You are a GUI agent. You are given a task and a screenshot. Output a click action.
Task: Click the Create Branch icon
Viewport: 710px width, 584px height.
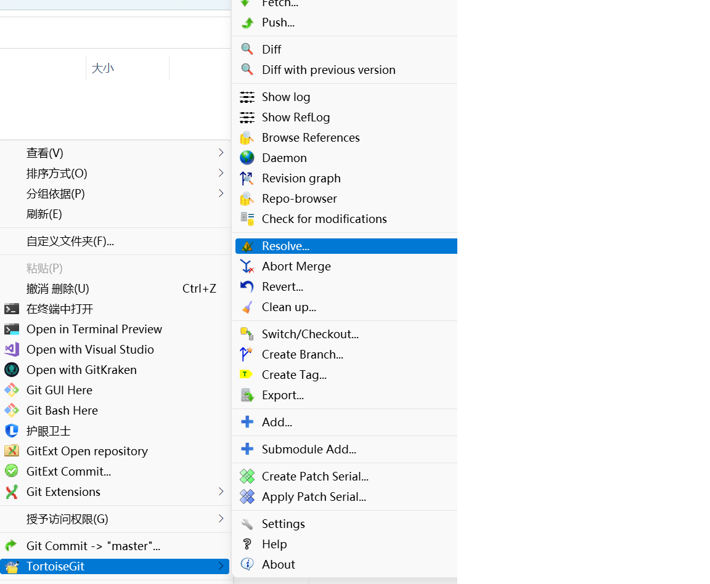point(247,354)
